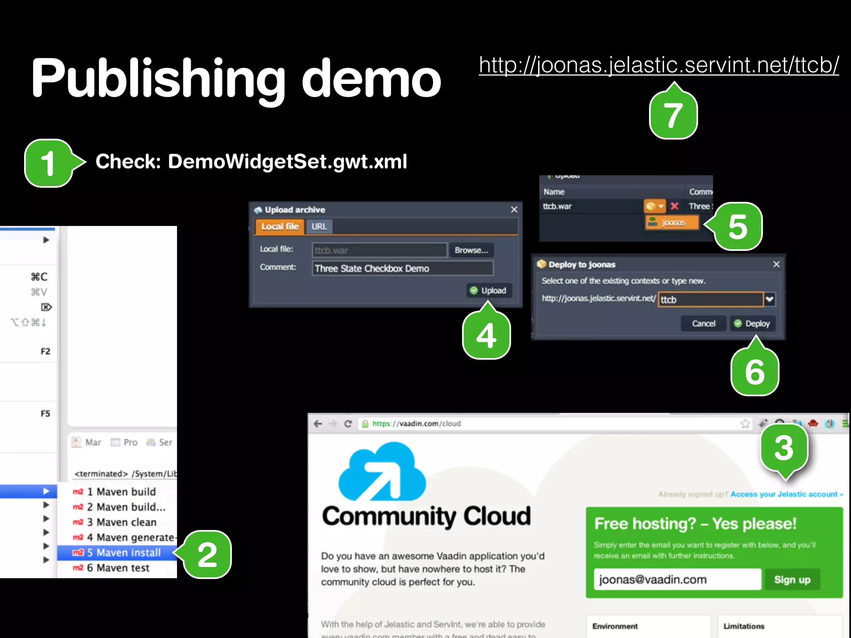
Task: Click the email field containing joonas@vaadin.com
Action: click(677, 579)
